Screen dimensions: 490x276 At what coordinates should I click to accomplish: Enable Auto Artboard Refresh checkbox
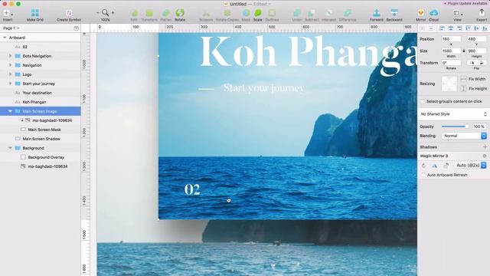(x=423, y=176)
